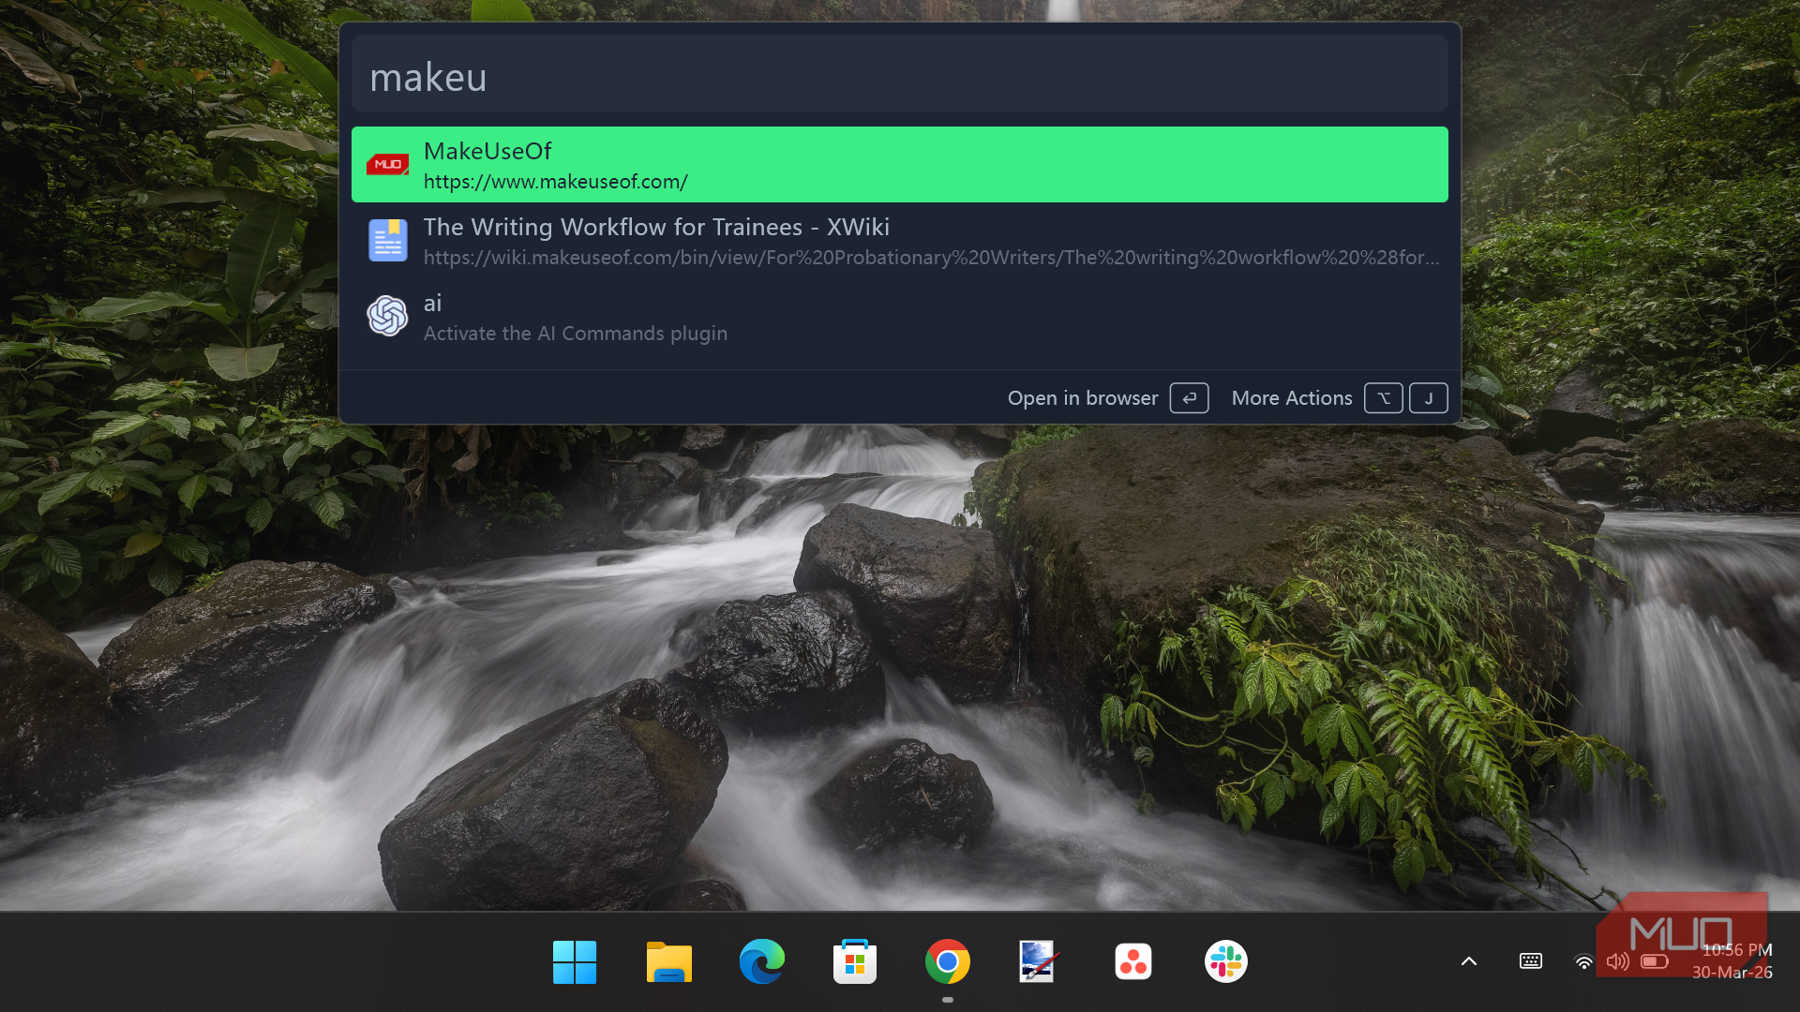Click the Enter key hint icon

pyautogui.click(x=1189, y=398)
